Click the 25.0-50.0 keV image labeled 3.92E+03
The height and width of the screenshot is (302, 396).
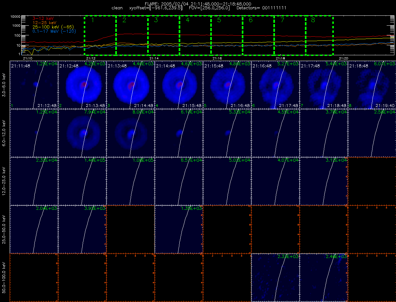pos(82,229)
